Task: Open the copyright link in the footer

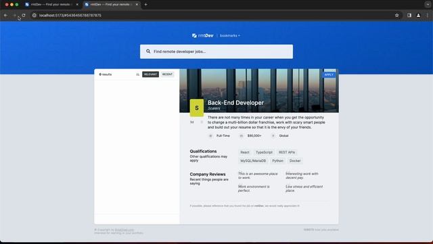Action: tap(124, 230)
